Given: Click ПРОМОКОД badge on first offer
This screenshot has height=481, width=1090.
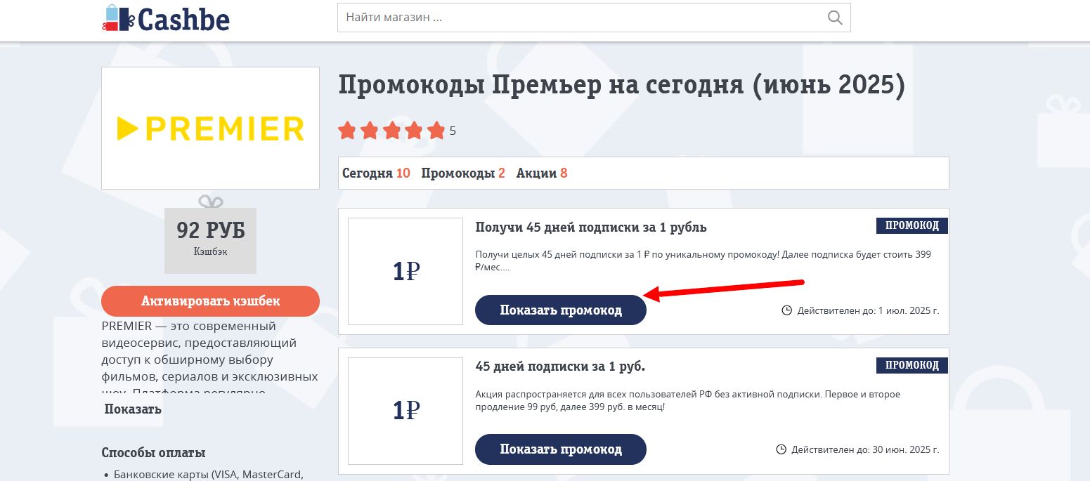Looking at the screenshot, I should pos(912,225).
